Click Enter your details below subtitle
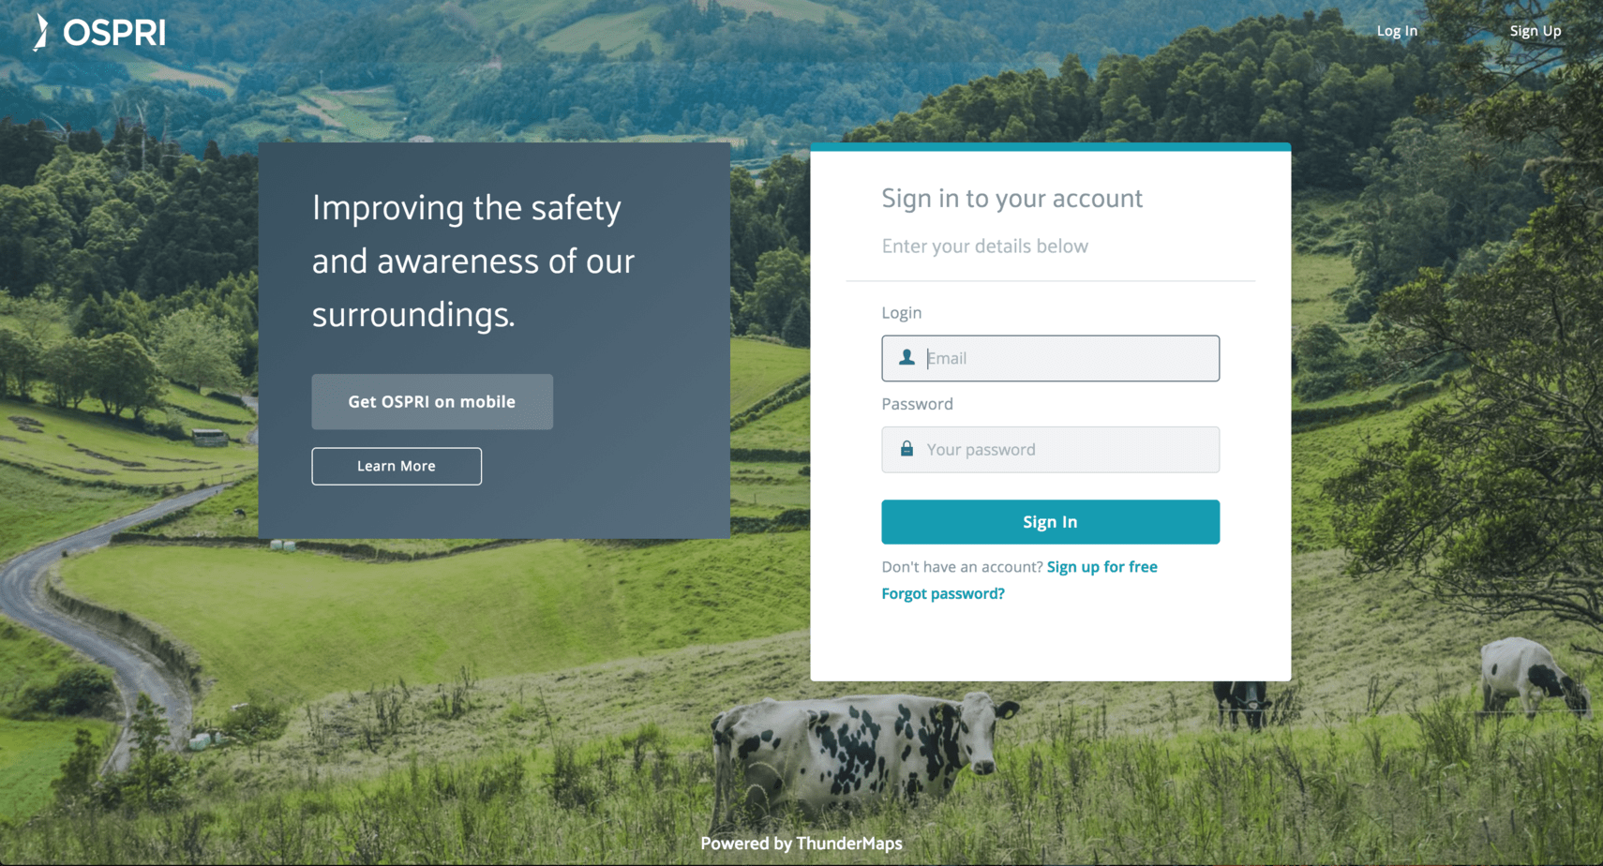 coord(984,246)
